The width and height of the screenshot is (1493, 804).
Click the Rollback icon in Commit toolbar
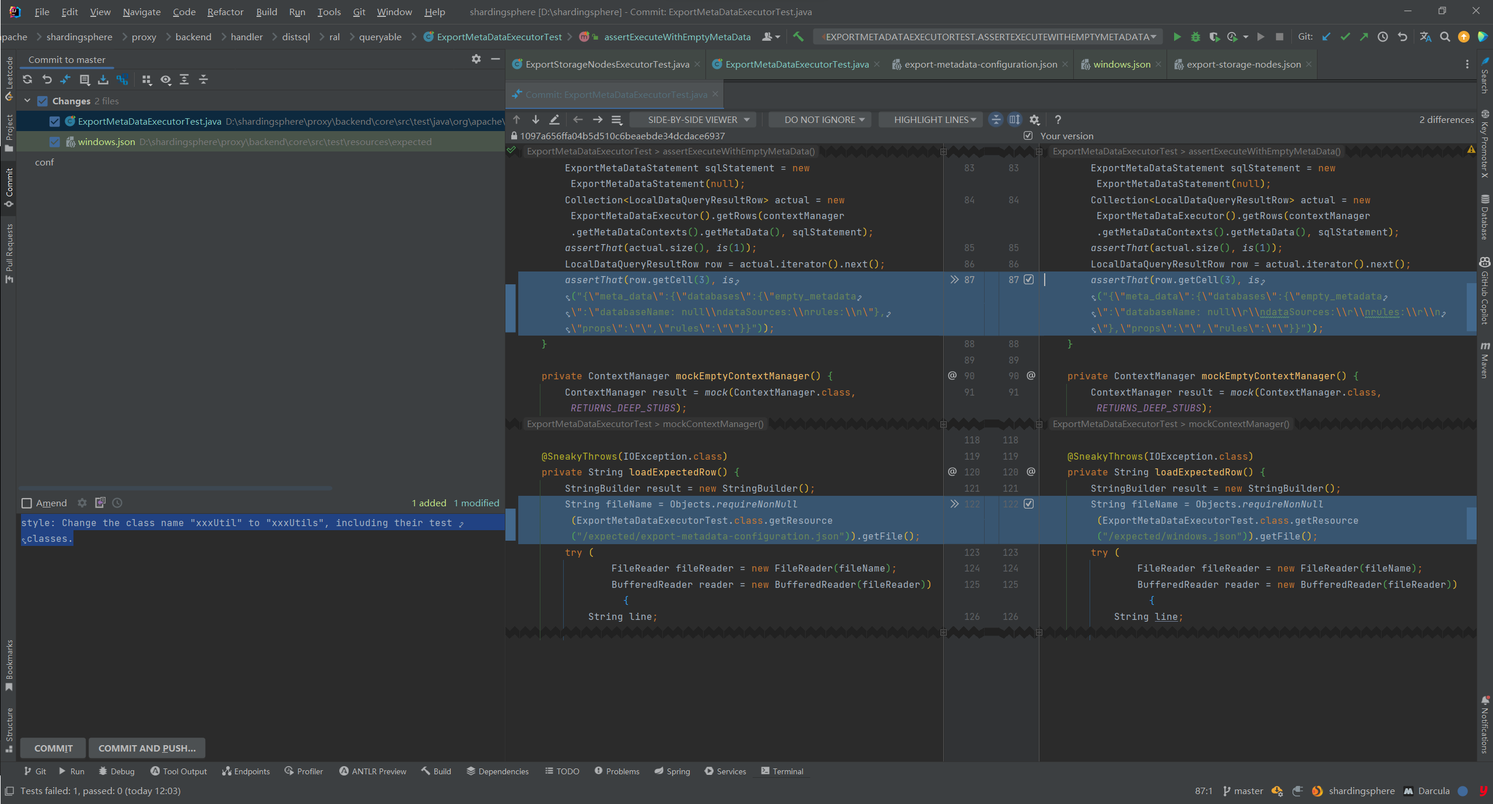click(x=47, y=80)
